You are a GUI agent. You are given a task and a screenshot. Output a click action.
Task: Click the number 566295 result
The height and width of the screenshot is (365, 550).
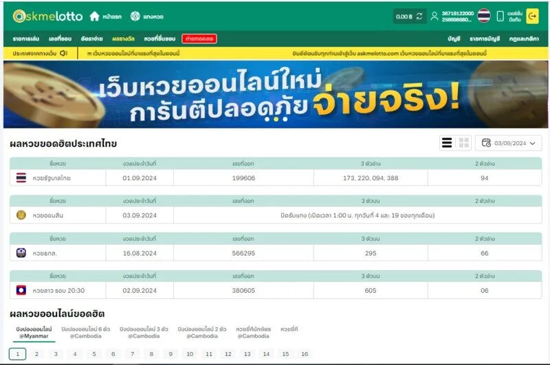(x=243, y=253)
